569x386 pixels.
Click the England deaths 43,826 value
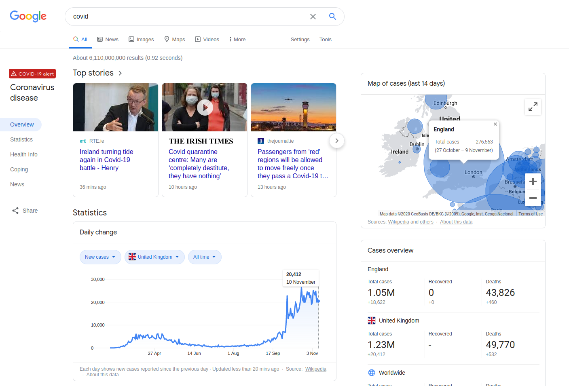[500, 293]
